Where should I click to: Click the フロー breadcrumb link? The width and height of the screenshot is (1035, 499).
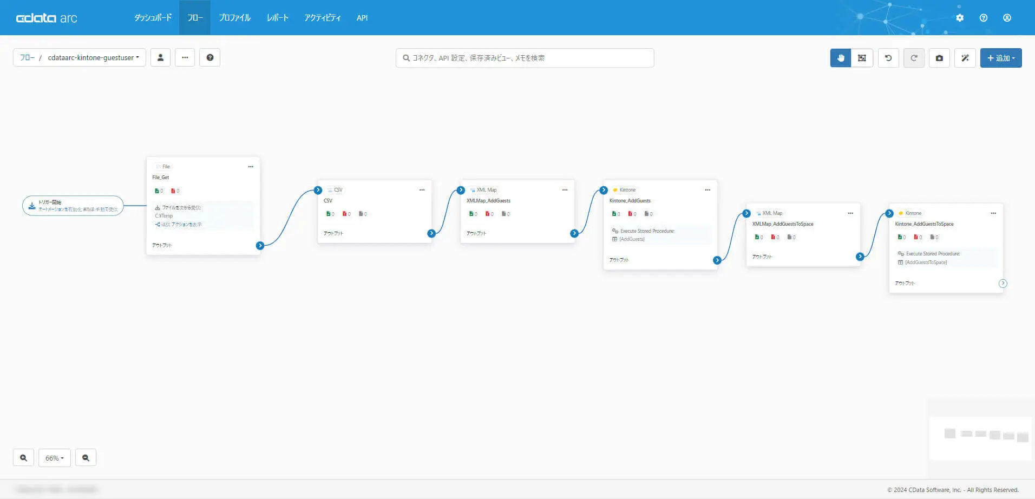(27, 57)
